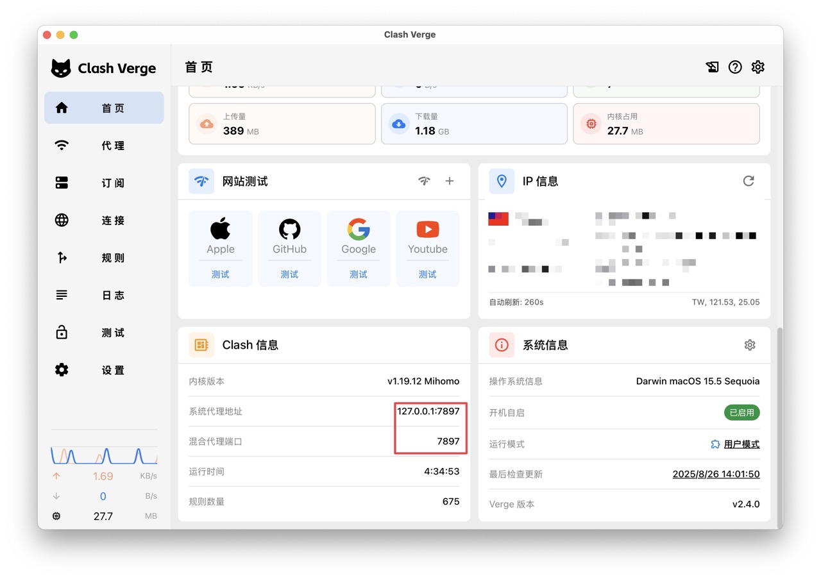Click 测试 under Youtube
Image resolution: width=821 pixels, height=579 pixels.
pyautogui.click(x=428, y=274)
